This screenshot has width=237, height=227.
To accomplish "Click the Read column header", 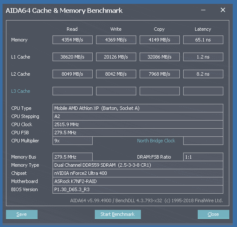I will coord(72,29).
